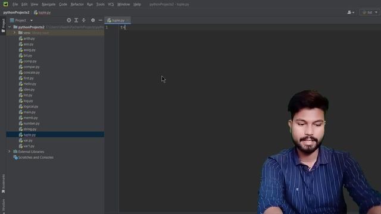
Task: Select memb.py in project tree
Action: click(x=30, y=118)
